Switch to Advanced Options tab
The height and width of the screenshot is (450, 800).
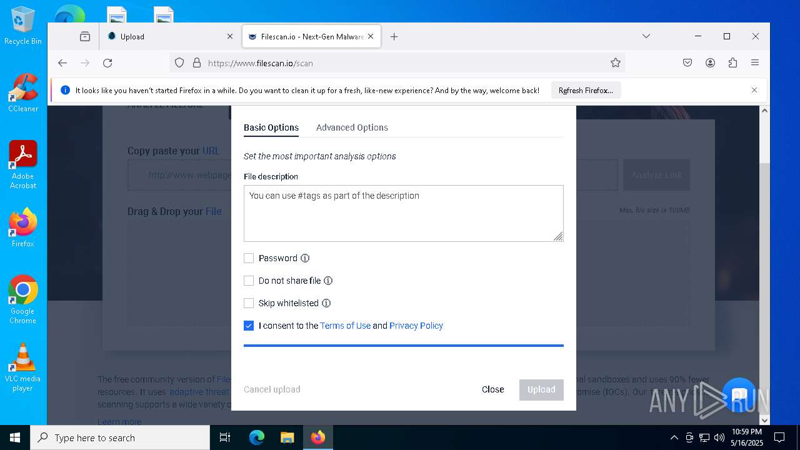[352, 127]
